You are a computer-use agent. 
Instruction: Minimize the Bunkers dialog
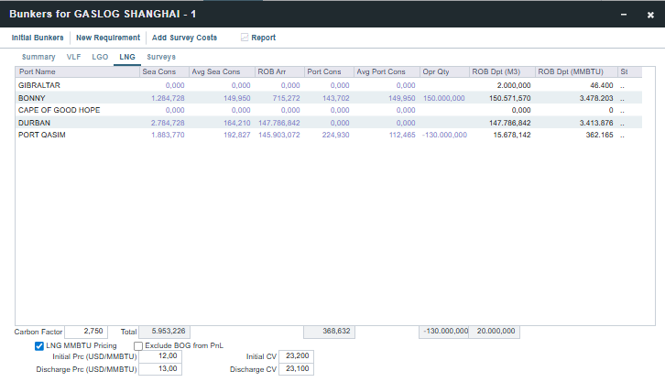(624, 14)
